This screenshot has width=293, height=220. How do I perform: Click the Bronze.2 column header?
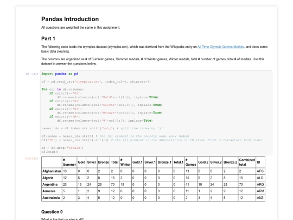[x=230, y=162]
